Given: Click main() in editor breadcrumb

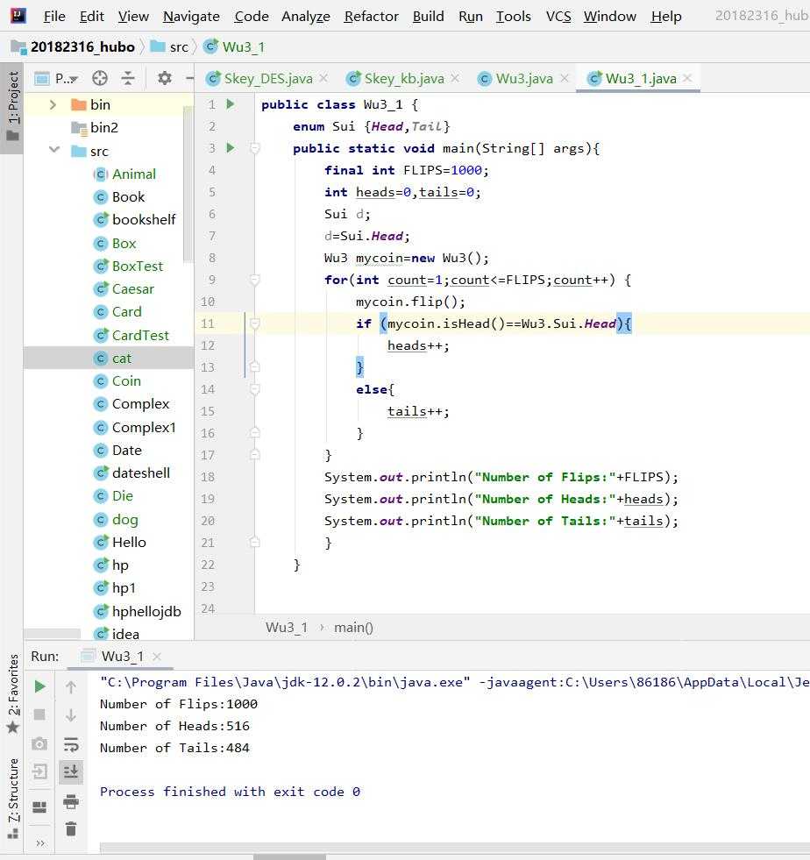Looking at the screenshot, I should coord(354,628).
